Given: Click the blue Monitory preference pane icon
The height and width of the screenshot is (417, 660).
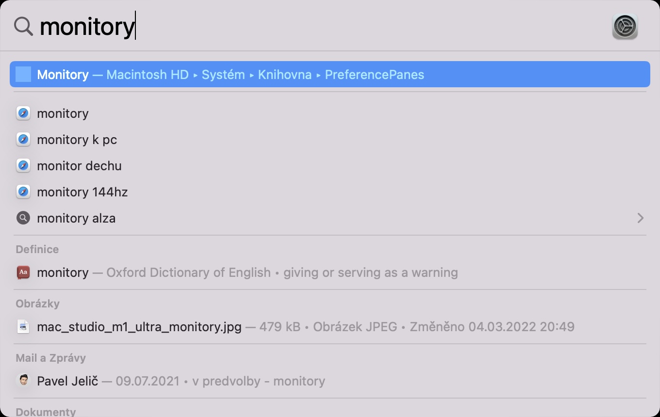Looking at the screenshot, I should pyautogui.click(x=23, y=74).
